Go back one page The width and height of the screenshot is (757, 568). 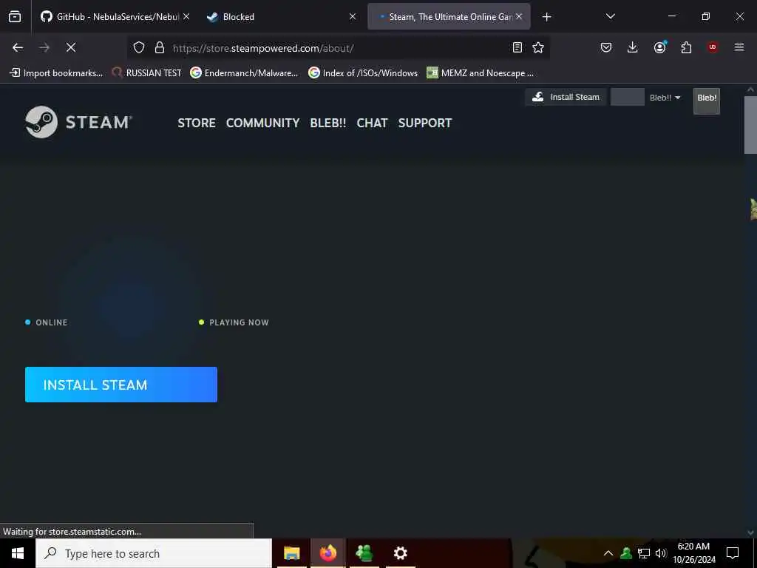click(x=18, y=47)
